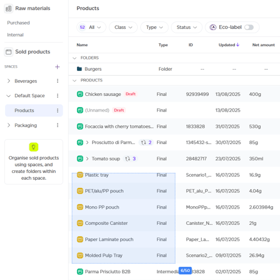Click the Plastic tray packaging icon
This screenshot has height=280, width=280.
point(80,175)
